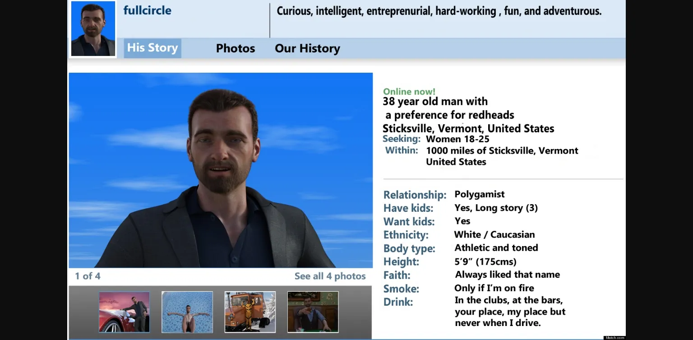Screen dimensions: 693x340
Task: Click the Relationship field label
Action: tap(414, 195)
